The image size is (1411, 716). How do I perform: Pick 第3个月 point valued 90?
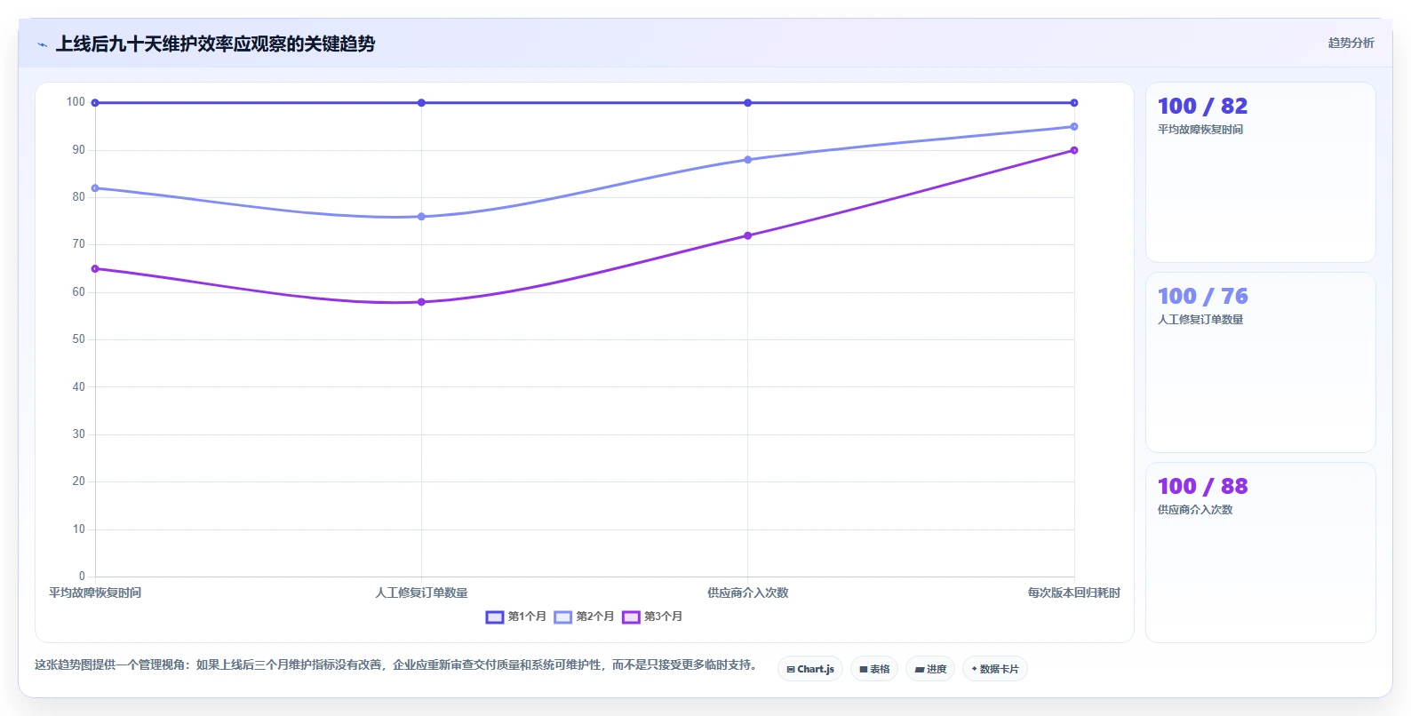click(1074, 150)
